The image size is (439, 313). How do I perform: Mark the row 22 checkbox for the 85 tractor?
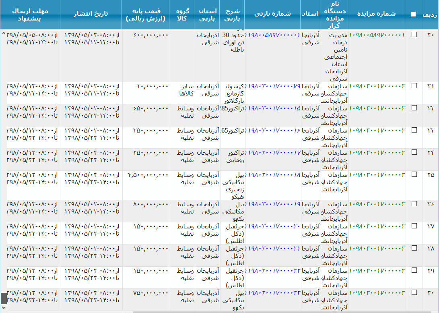[x=414, y=108]
